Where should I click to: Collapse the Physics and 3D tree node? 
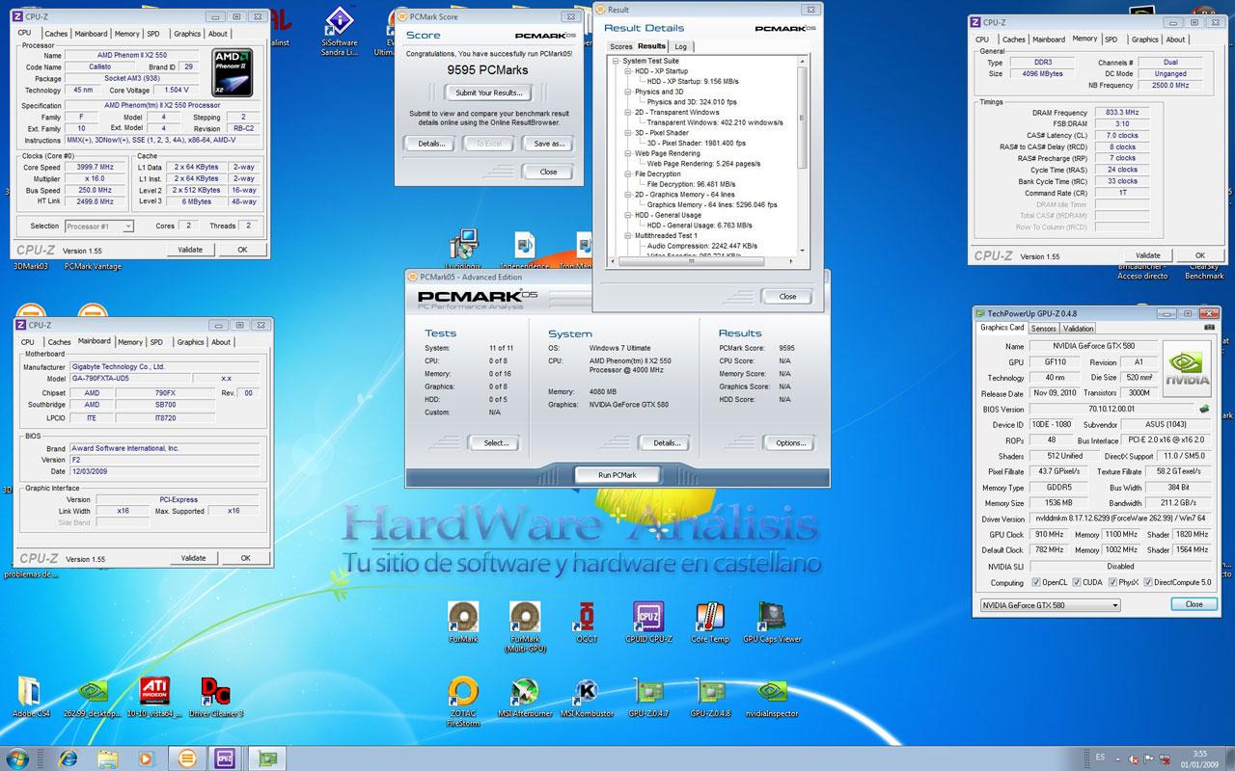click(x=628, y=92)
